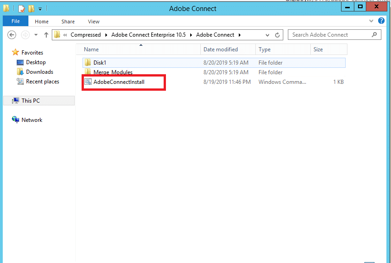Expand the arrow after Compressed

(x=106, y=35)
